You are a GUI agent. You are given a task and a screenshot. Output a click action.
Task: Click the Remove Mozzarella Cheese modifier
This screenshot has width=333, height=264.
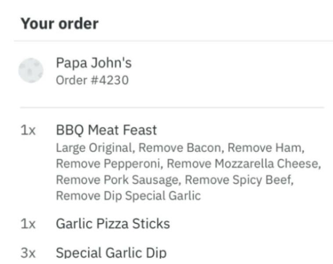pos(243,164)
